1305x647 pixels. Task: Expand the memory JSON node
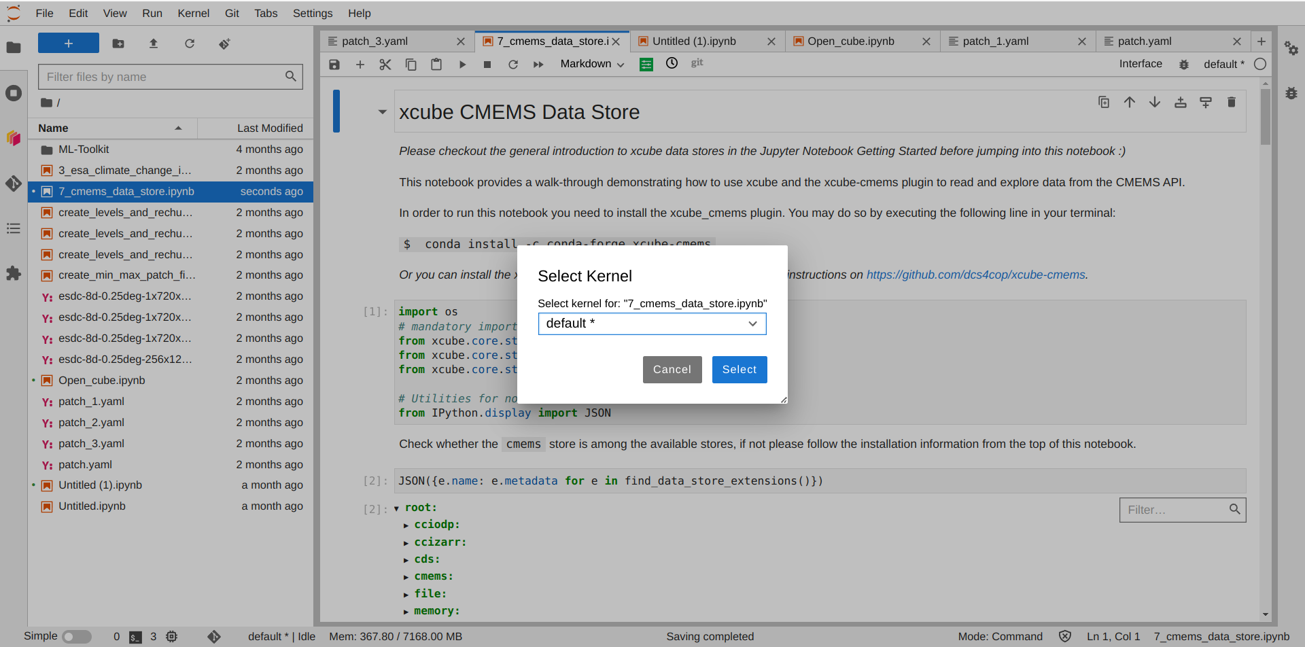tap(406, 612)
